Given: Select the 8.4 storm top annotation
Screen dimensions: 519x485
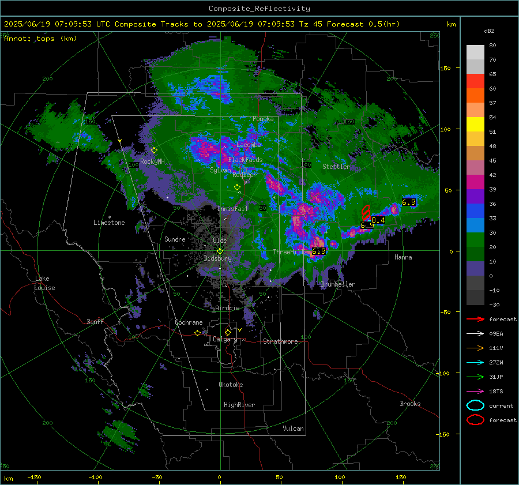Looking at the screenshot, I should (378, 220).
